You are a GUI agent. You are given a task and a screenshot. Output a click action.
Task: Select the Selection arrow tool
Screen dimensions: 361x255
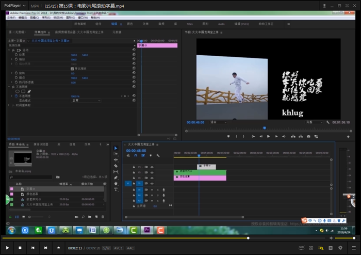tap(116, 148)
